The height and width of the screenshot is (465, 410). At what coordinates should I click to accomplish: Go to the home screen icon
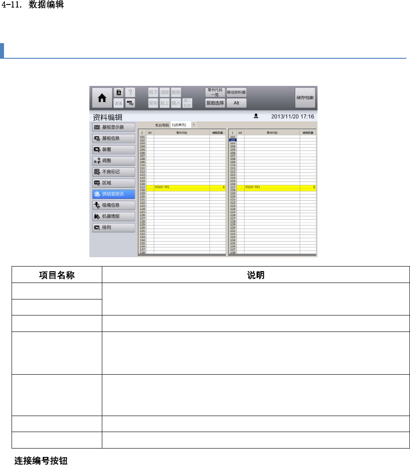[x=102, y=97]
